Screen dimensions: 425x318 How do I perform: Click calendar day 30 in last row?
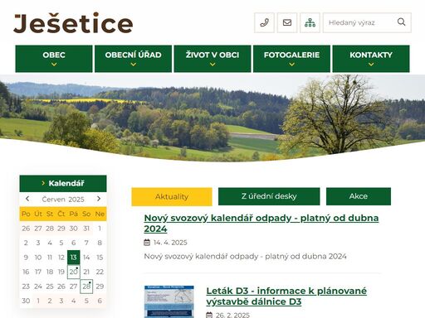[x=26, y=301]
